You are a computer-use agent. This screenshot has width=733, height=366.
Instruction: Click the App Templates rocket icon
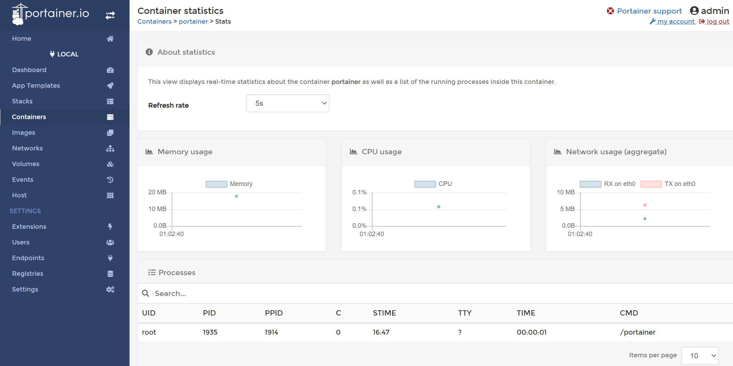click(x=110, y=86)
